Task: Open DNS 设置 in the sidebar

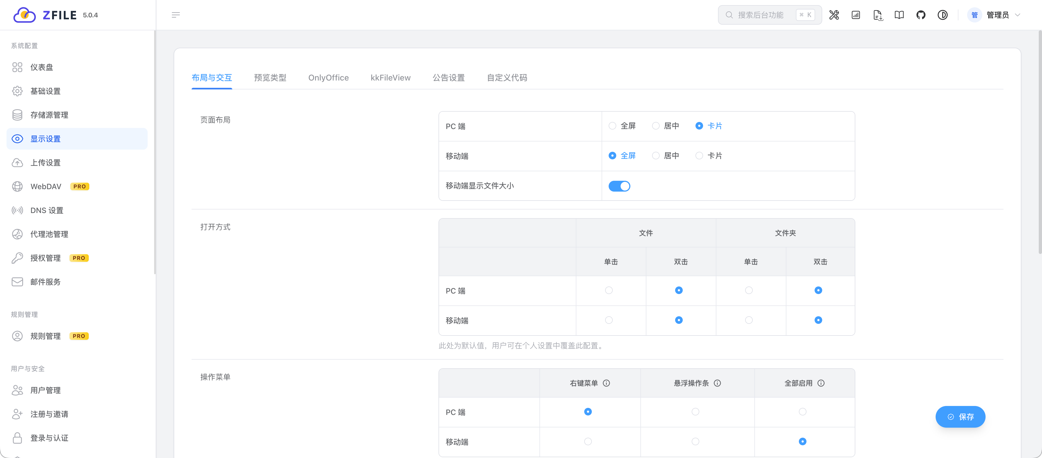Action: coord(77,210)
